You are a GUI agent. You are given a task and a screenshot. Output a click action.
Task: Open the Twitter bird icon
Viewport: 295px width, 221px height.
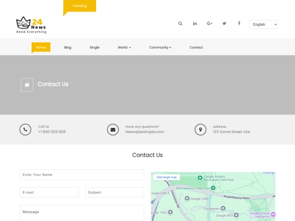click(x=225, y=23)
